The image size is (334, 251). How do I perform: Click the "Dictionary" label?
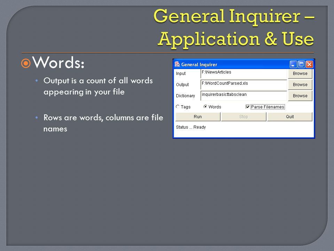(185, 96)
